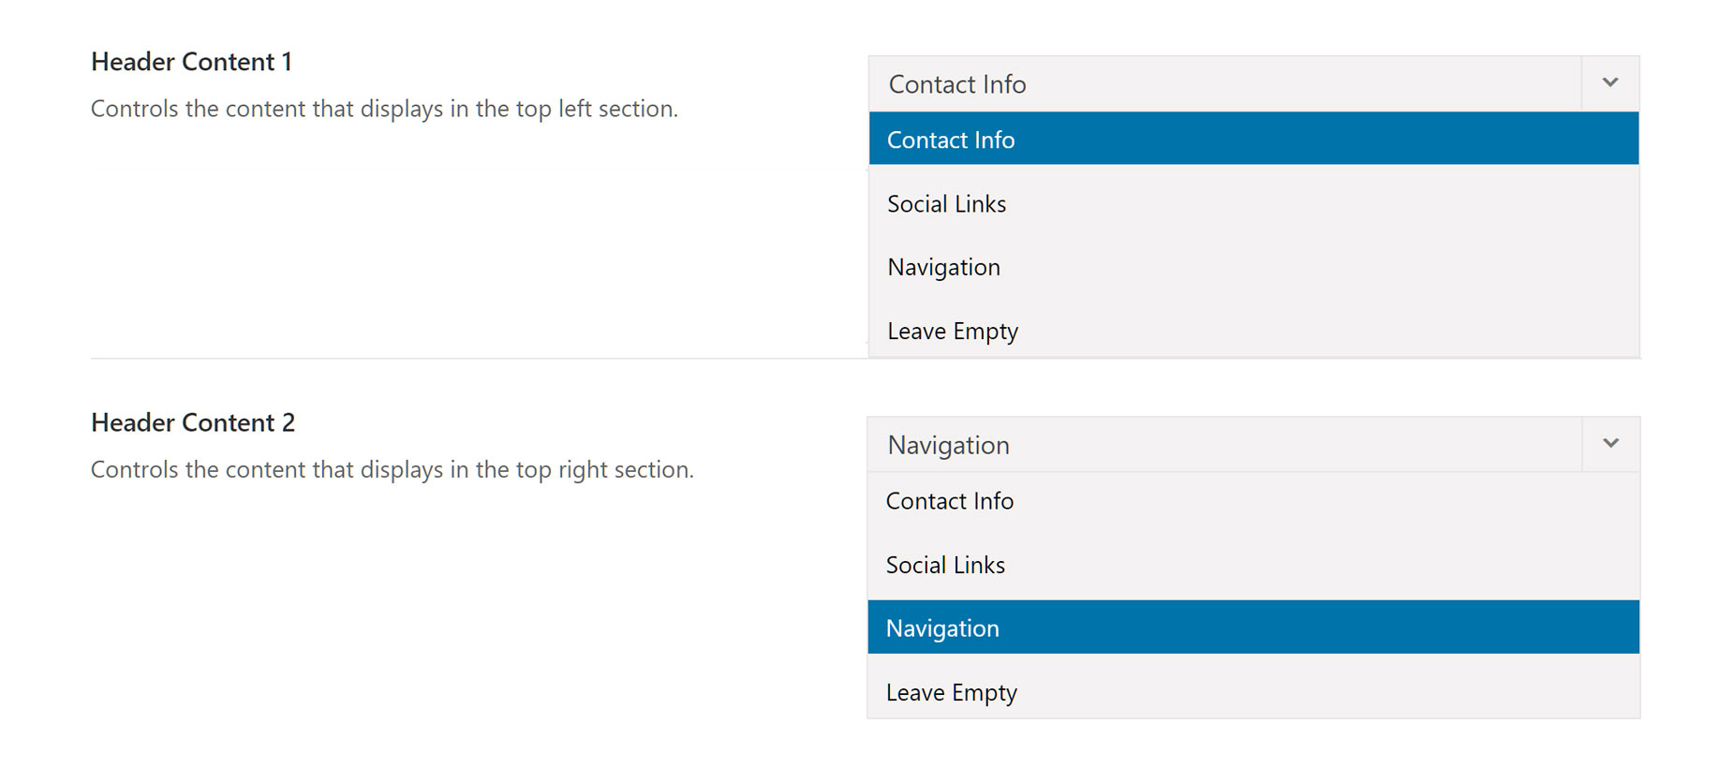The width and height of the screenshot is (1733, 768).
Task: Choose Leave Empty in the Header Content 2 list
Action: click(1254, 692)
